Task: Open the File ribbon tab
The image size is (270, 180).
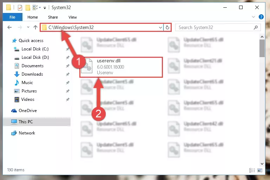Action: [12, 17]
